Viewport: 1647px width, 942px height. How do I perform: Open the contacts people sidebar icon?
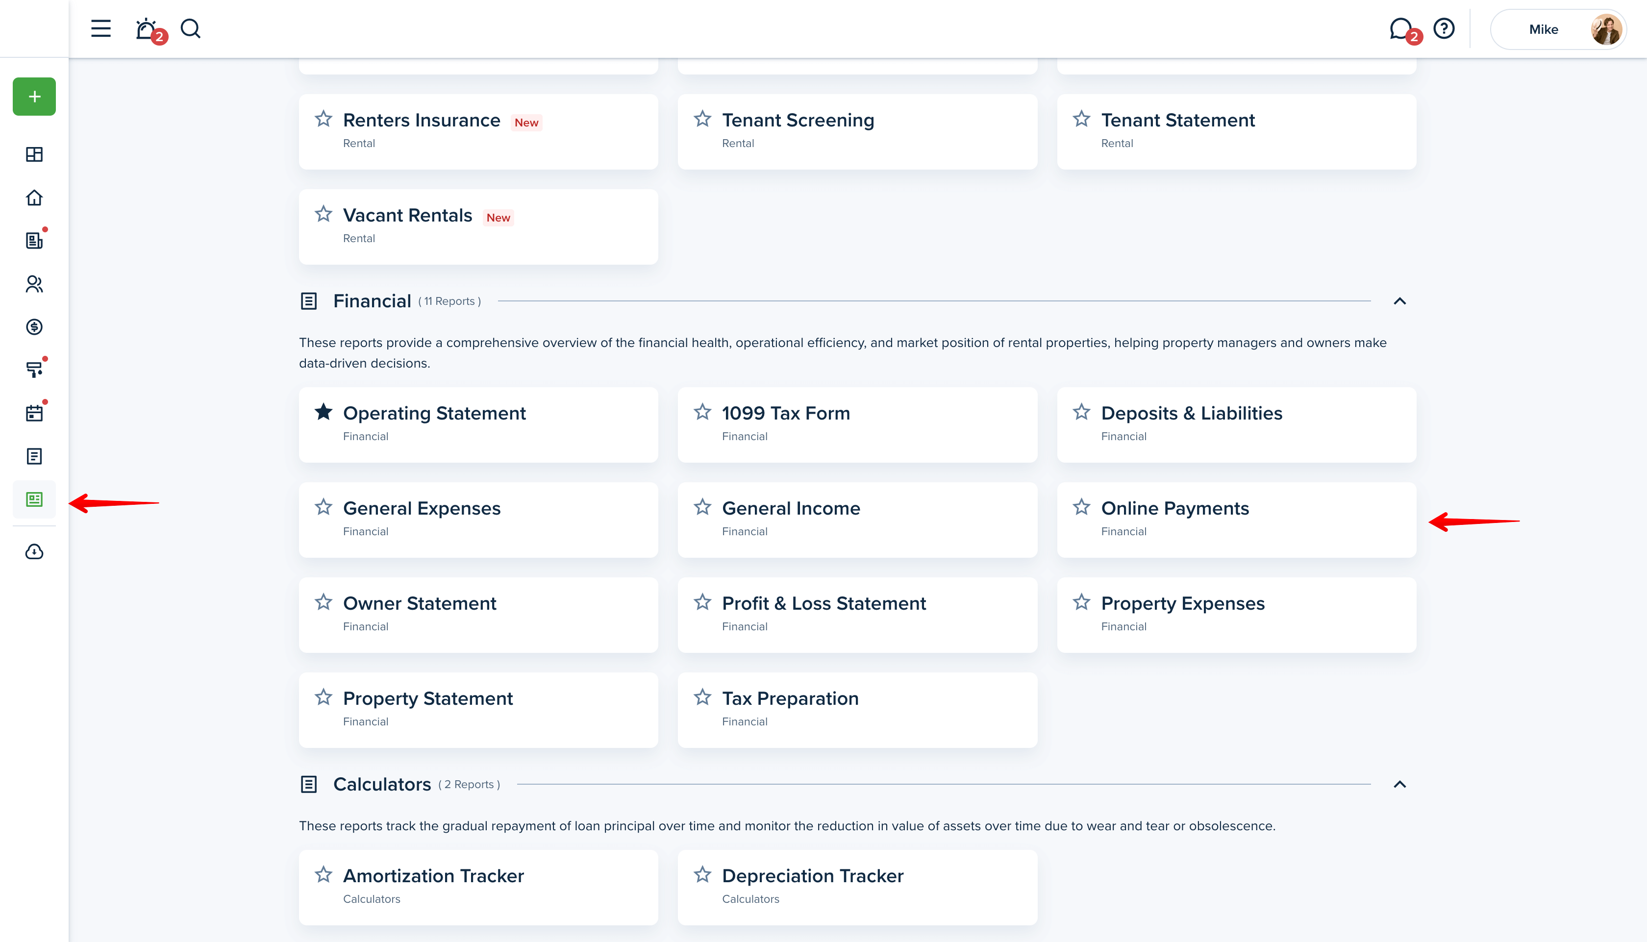tap(34, 283)
